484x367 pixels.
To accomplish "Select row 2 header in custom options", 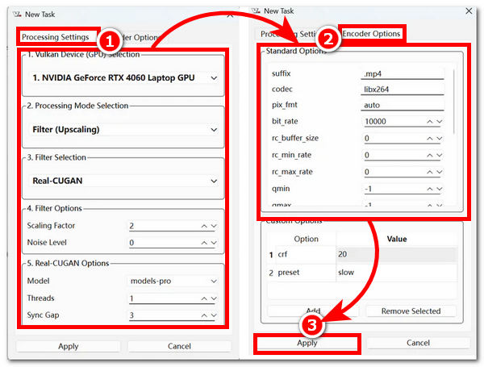I will [271, 273].
